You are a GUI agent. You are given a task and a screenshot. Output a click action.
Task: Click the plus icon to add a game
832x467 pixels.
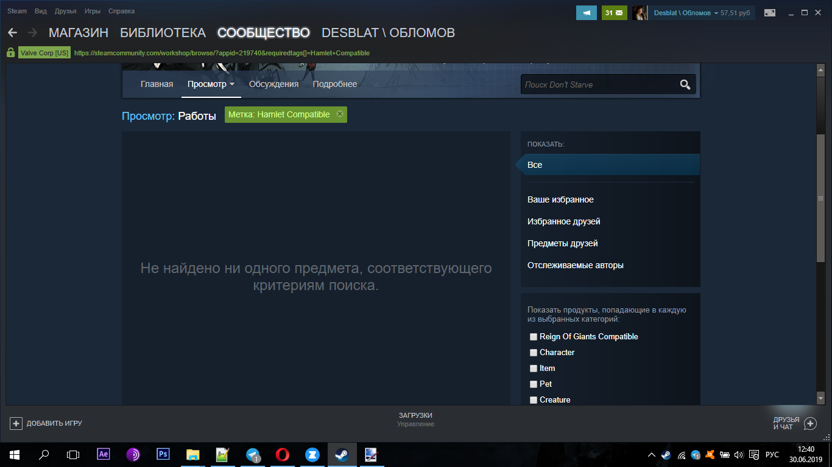[x=16, y=423]
